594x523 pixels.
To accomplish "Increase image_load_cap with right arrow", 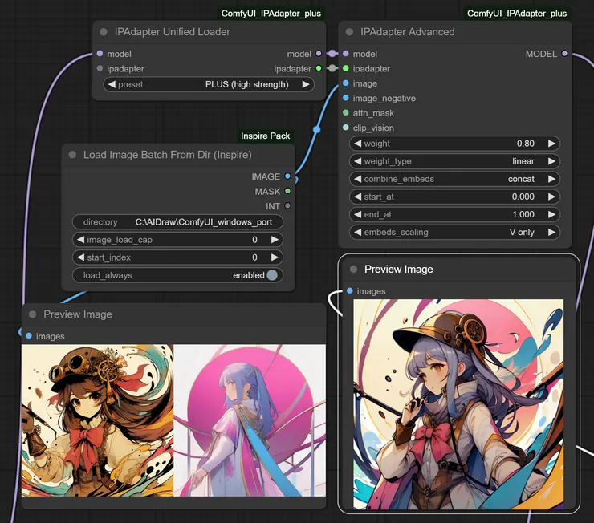I will (x=275, y=240).
